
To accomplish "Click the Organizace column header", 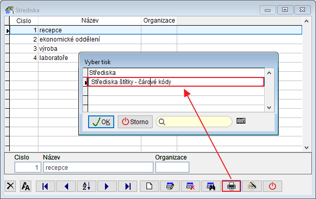I will tap(159, 21).
